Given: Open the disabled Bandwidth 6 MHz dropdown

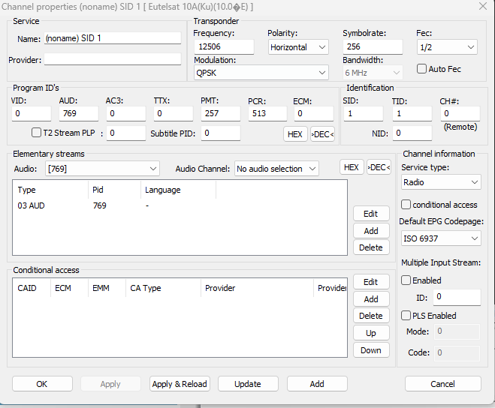Looking at the screenshot, I should pos(373,73).
